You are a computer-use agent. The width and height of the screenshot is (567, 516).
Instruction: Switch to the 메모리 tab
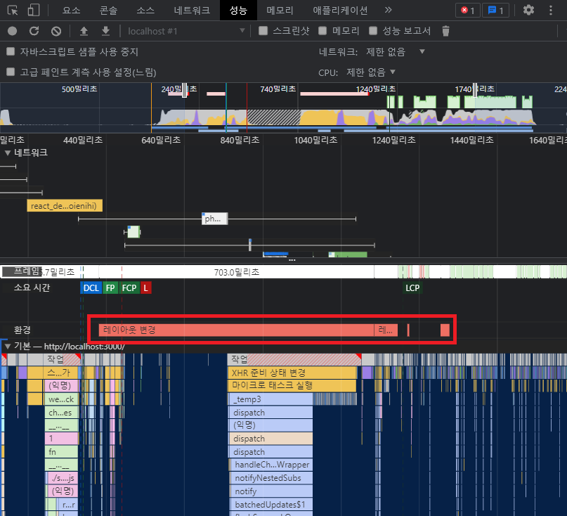coord(280,10)
